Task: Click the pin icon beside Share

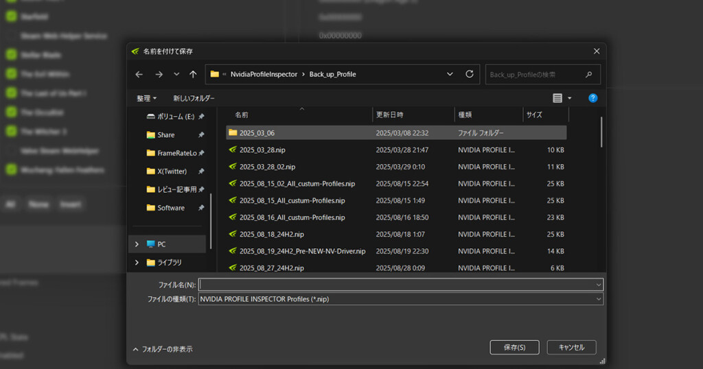Action: 201,135
